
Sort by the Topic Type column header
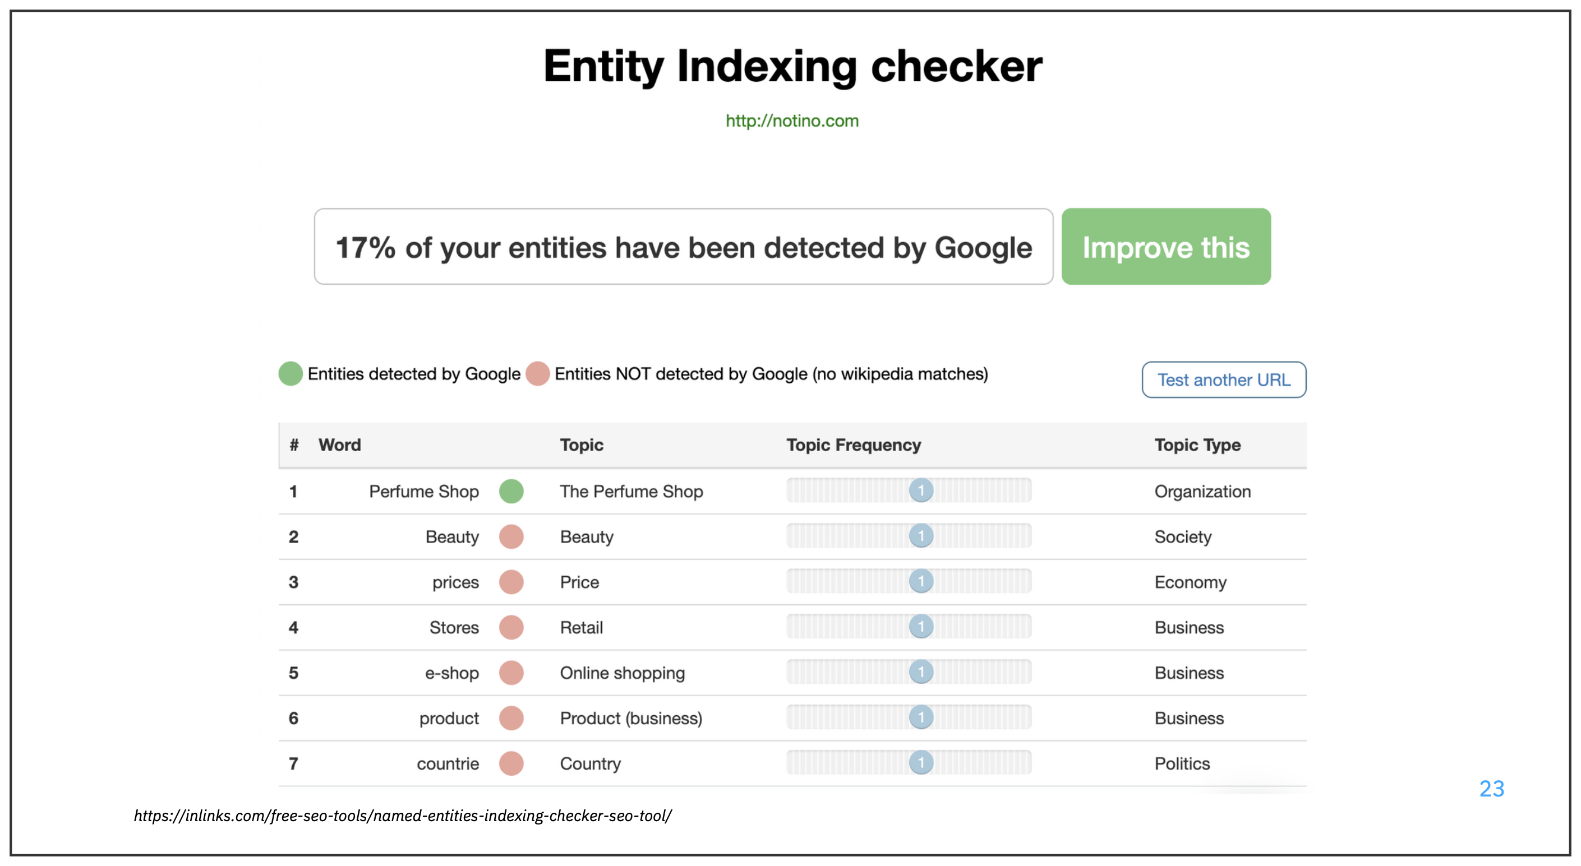point(1197,444)
